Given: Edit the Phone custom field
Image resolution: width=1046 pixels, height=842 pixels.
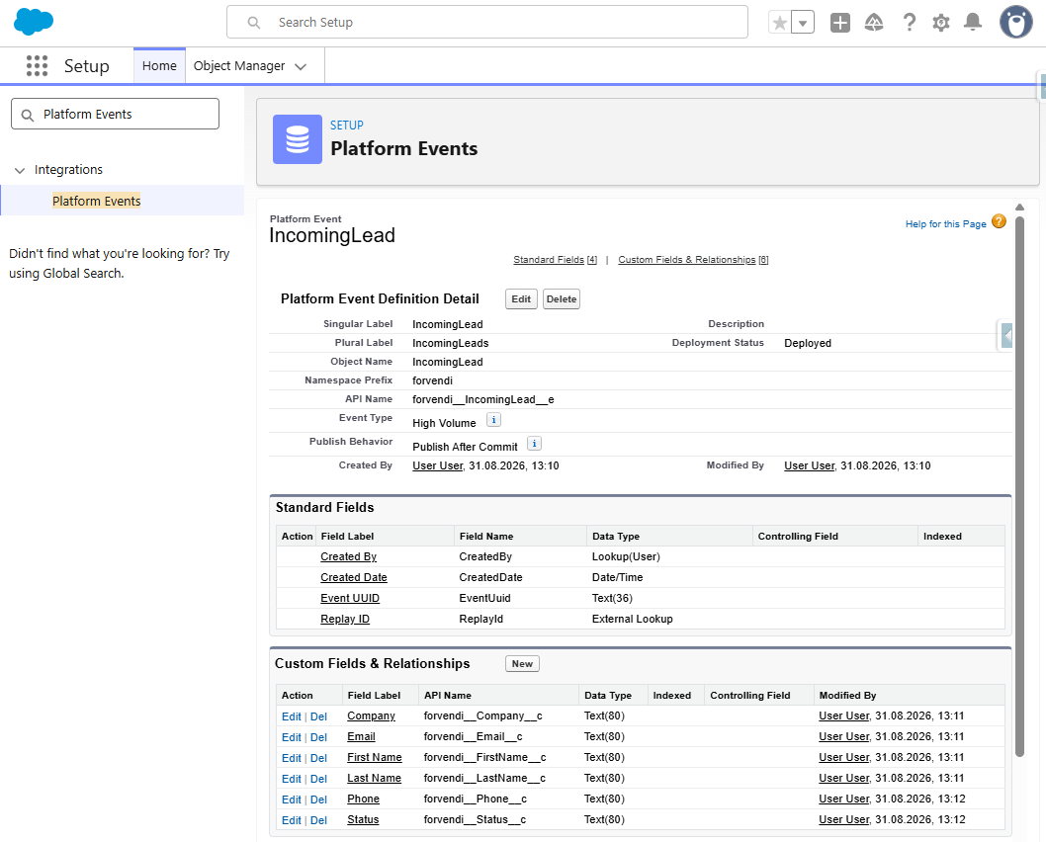Looking at the screenshot, I should coord(292,800).
